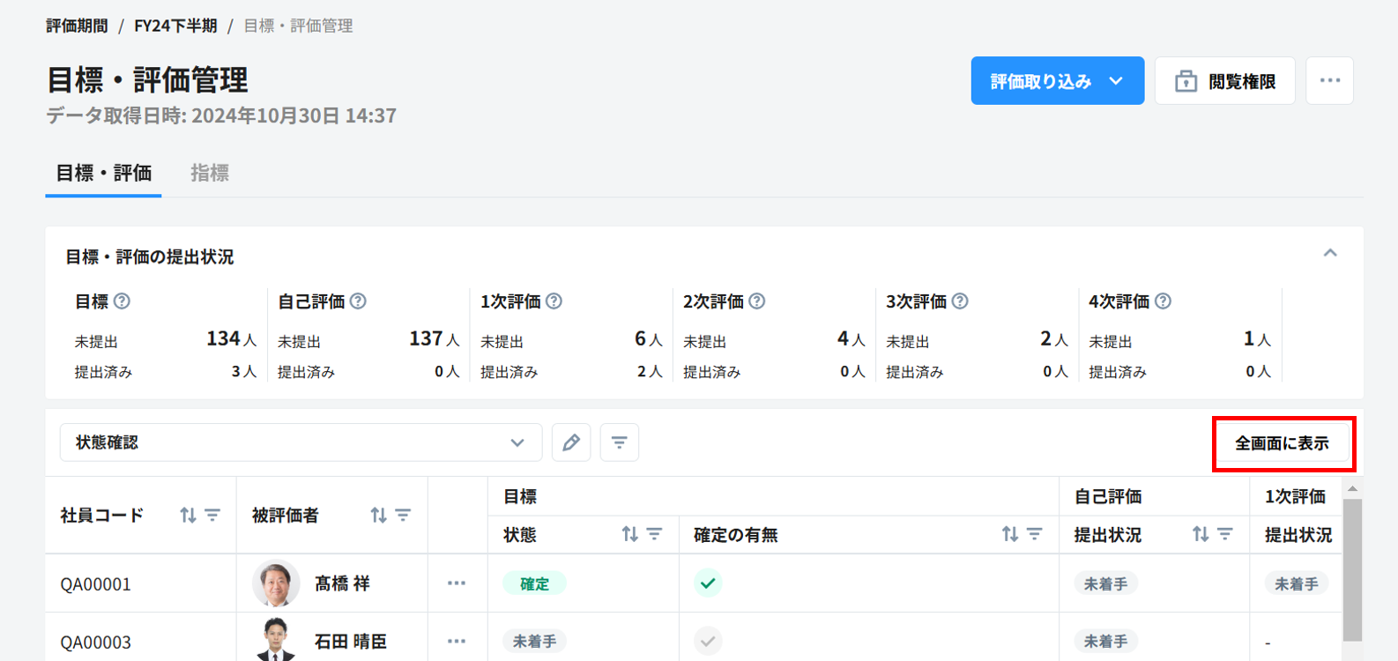Expand the 評価取り込み dropdown button
This screenshot has width=1398, height=661.
click(x=1116, y=81)
